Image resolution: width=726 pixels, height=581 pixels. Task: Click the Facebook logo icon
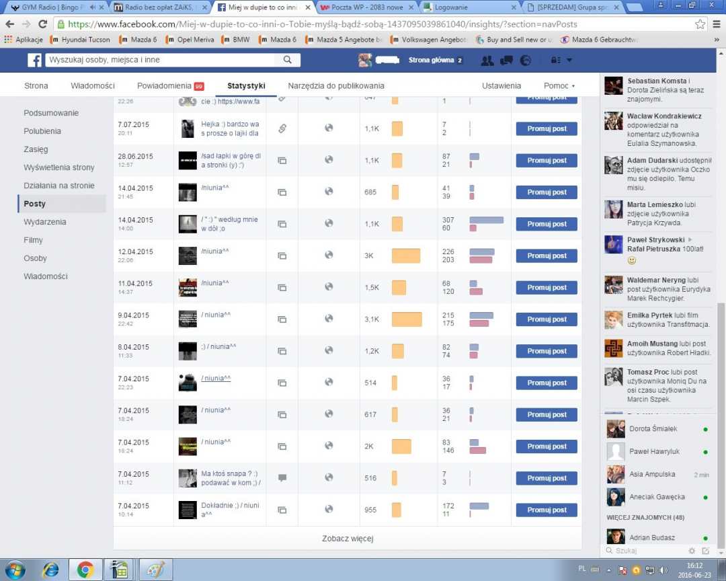34,61
